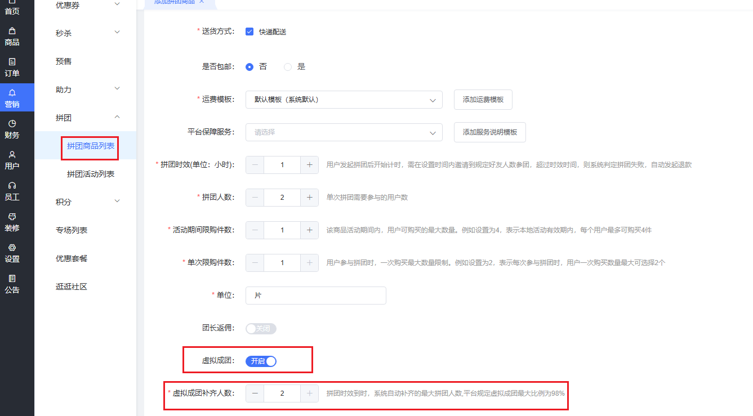Click the 添加运费模板 button

[483, 100]
